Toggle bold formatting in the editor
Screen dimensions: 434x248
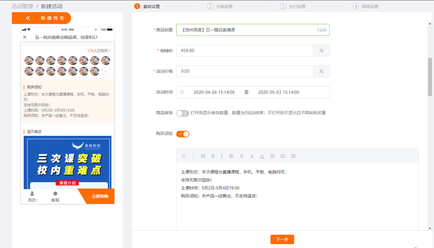click(213, 156)
